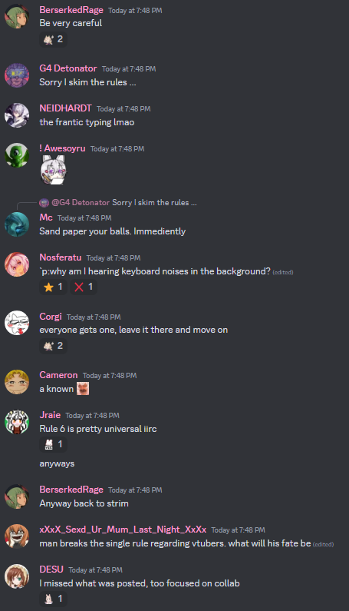The width and height of the screenshot is (349, 611).
Task: Click the username xXxX_Sexd_Ur_Mum_Last_Night_XxXx
Action: click(x=123, y=530)
